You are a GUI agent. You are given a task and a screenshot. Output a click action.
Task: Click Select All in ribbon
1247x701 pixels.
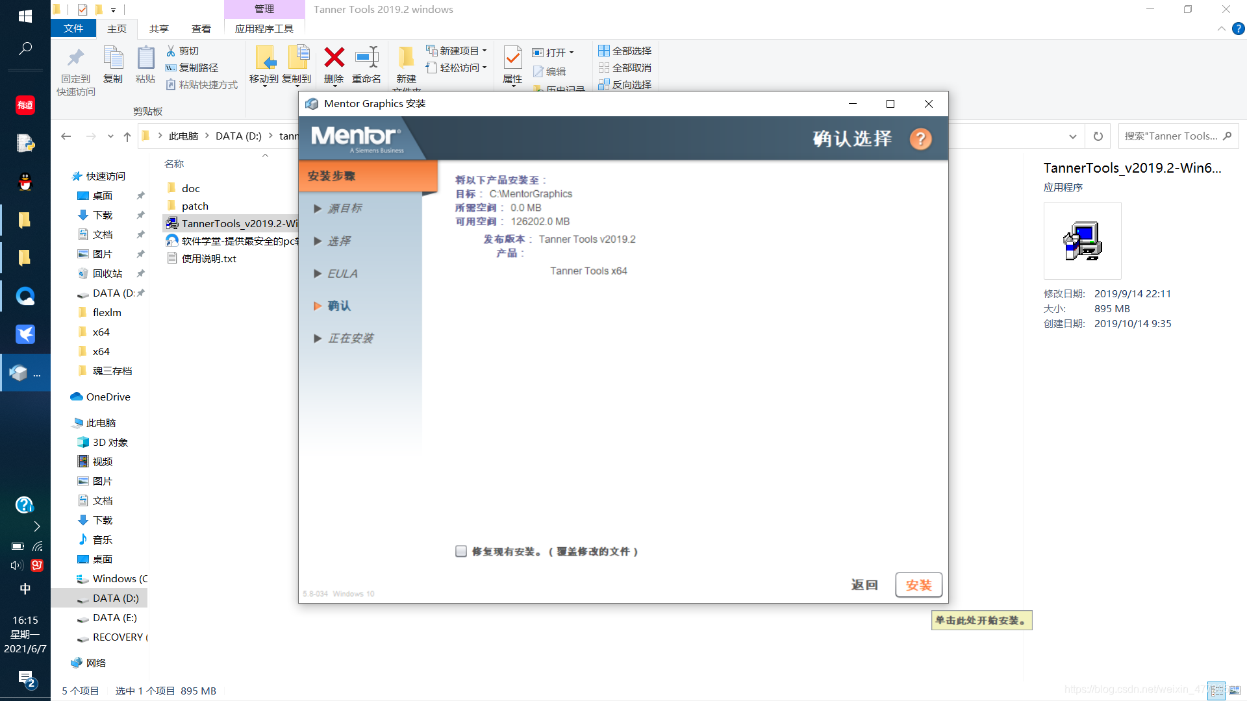pyautogui.click(x=625, y=51)
